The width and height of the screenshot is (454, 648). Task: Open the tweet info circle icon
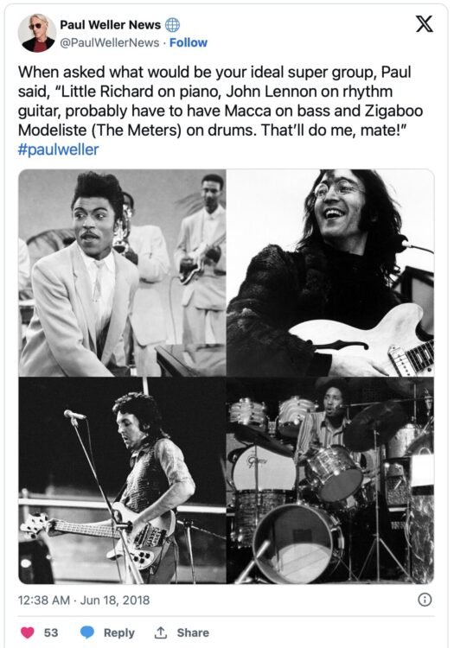[425, 600]
